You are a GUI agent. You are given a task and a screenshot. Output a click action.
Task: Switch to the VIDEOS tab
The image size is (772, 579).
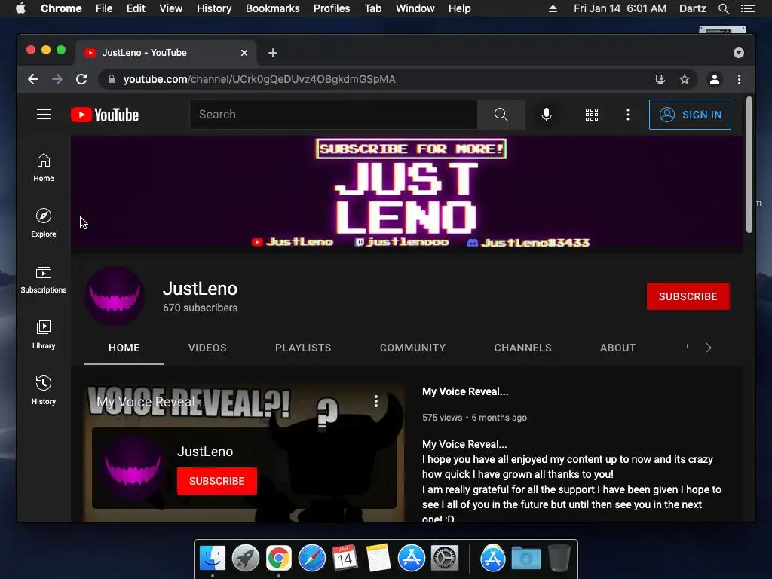(207, 348)
